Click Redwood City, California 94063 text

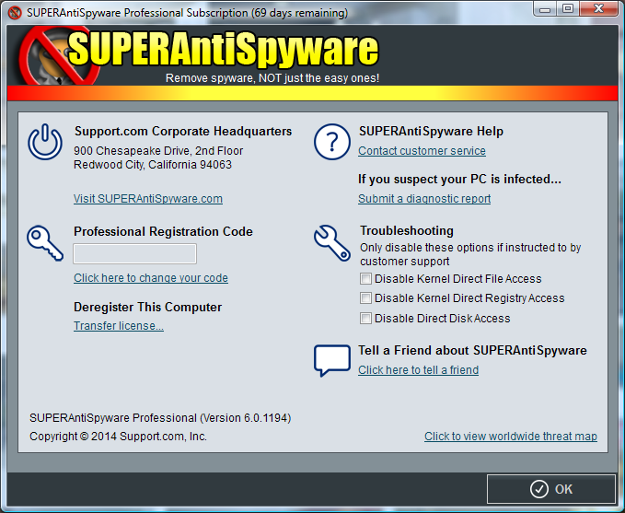pos(153,165)
